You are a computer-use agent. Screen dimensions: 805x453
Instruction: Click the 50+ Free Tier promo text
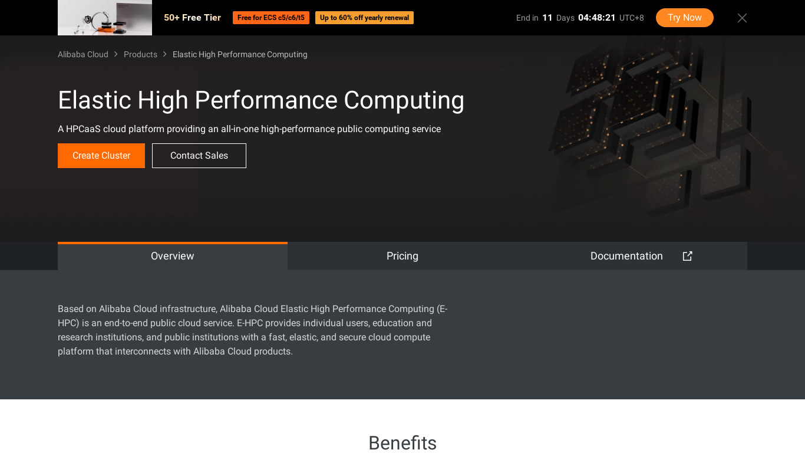(192, 18)
